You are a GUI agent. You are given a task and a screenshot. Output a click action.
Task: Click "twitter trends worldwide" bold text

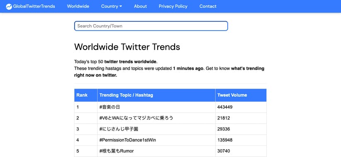(x=130, y=62)
